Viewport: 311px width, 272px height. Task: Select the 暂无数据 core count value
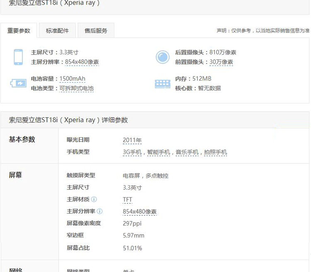pos(209,88)
